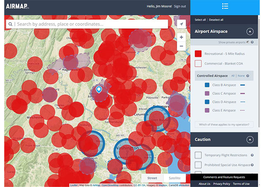Image resolution: width=264 pixels, height=187 pixels.
Task: Click the Recreational - 5 Mile Radius label
Action: [224, 54]
